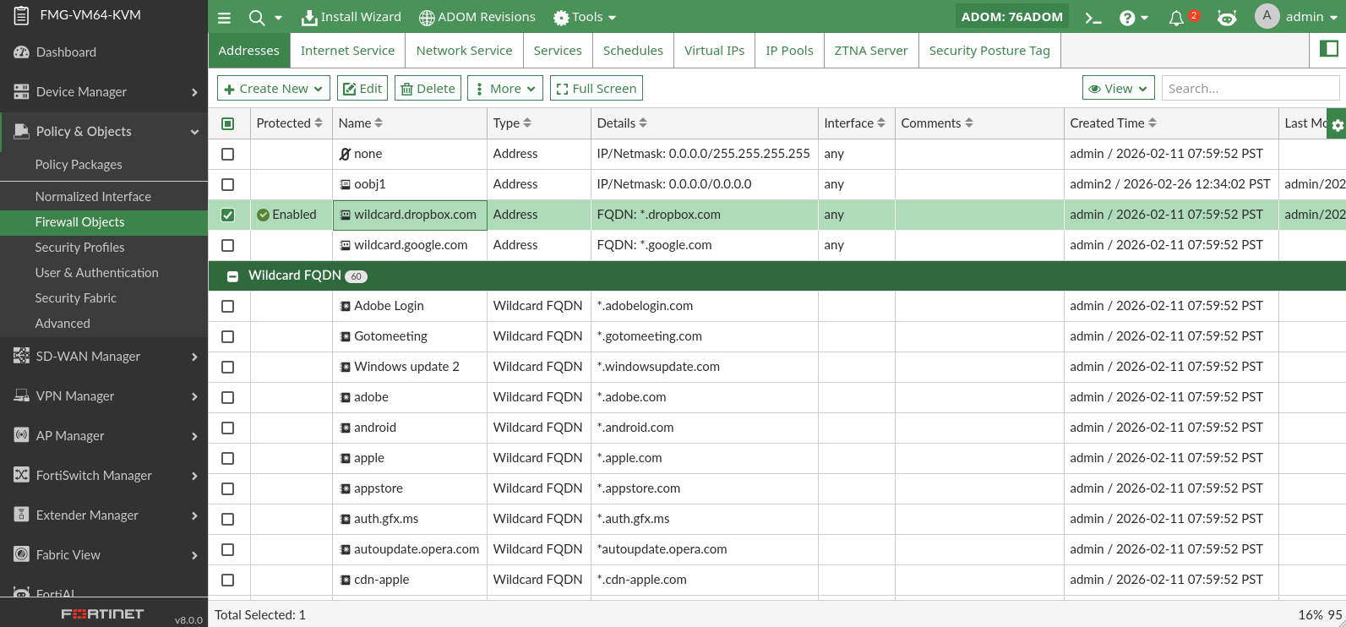
Task: Switch to the Virtual IPs tab
Action: pyautogui.click(x=714, y=51)
